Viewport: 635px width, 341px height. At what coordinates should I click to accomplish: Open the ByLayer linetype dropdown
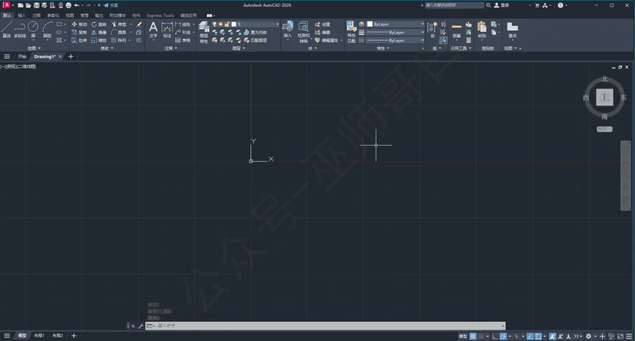[x=422, y=40]
